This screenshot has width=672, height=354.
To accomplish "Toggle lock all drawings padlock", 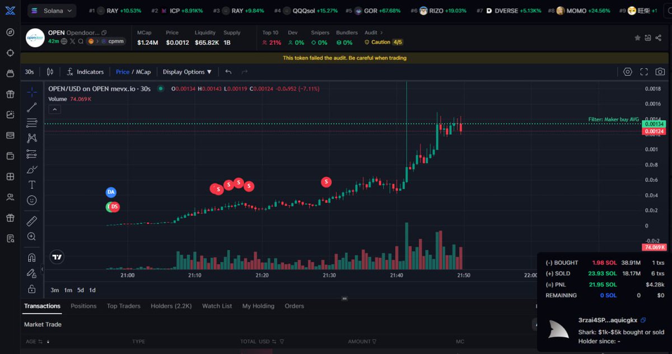I will [32, 288].
